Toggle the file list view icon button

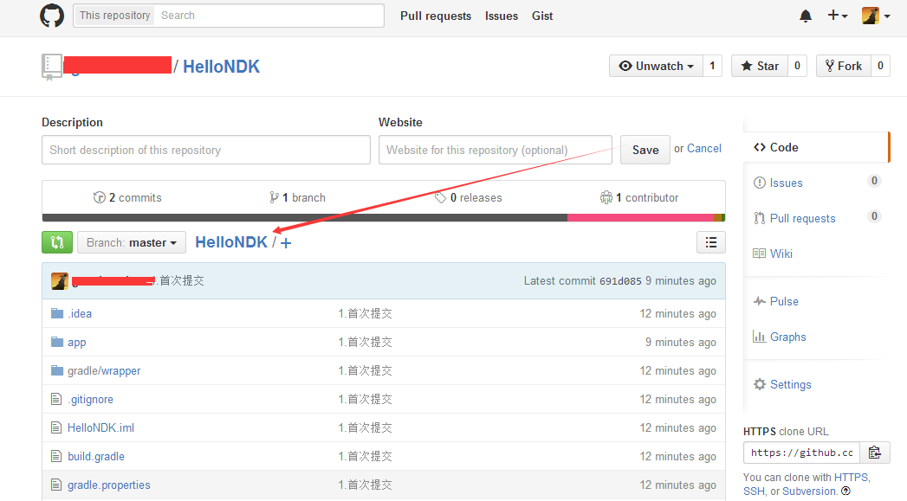tap(711, 242)
